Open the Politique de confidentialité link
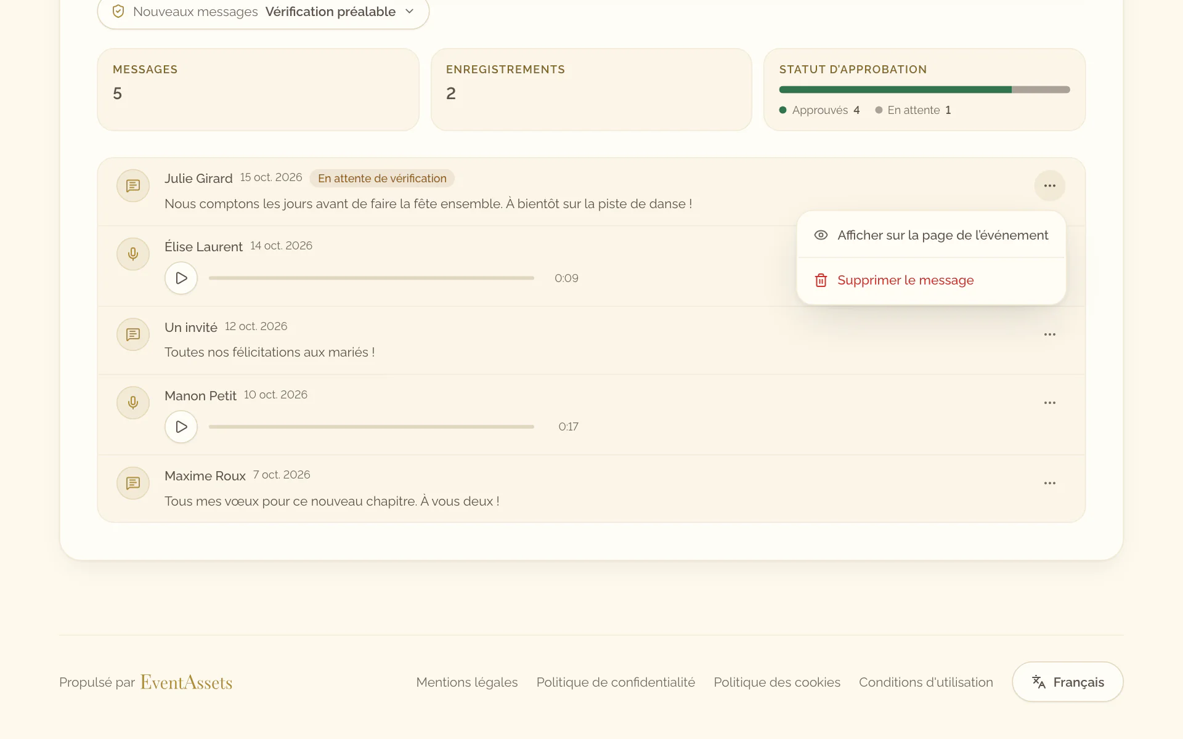 [x=616, y=682]
